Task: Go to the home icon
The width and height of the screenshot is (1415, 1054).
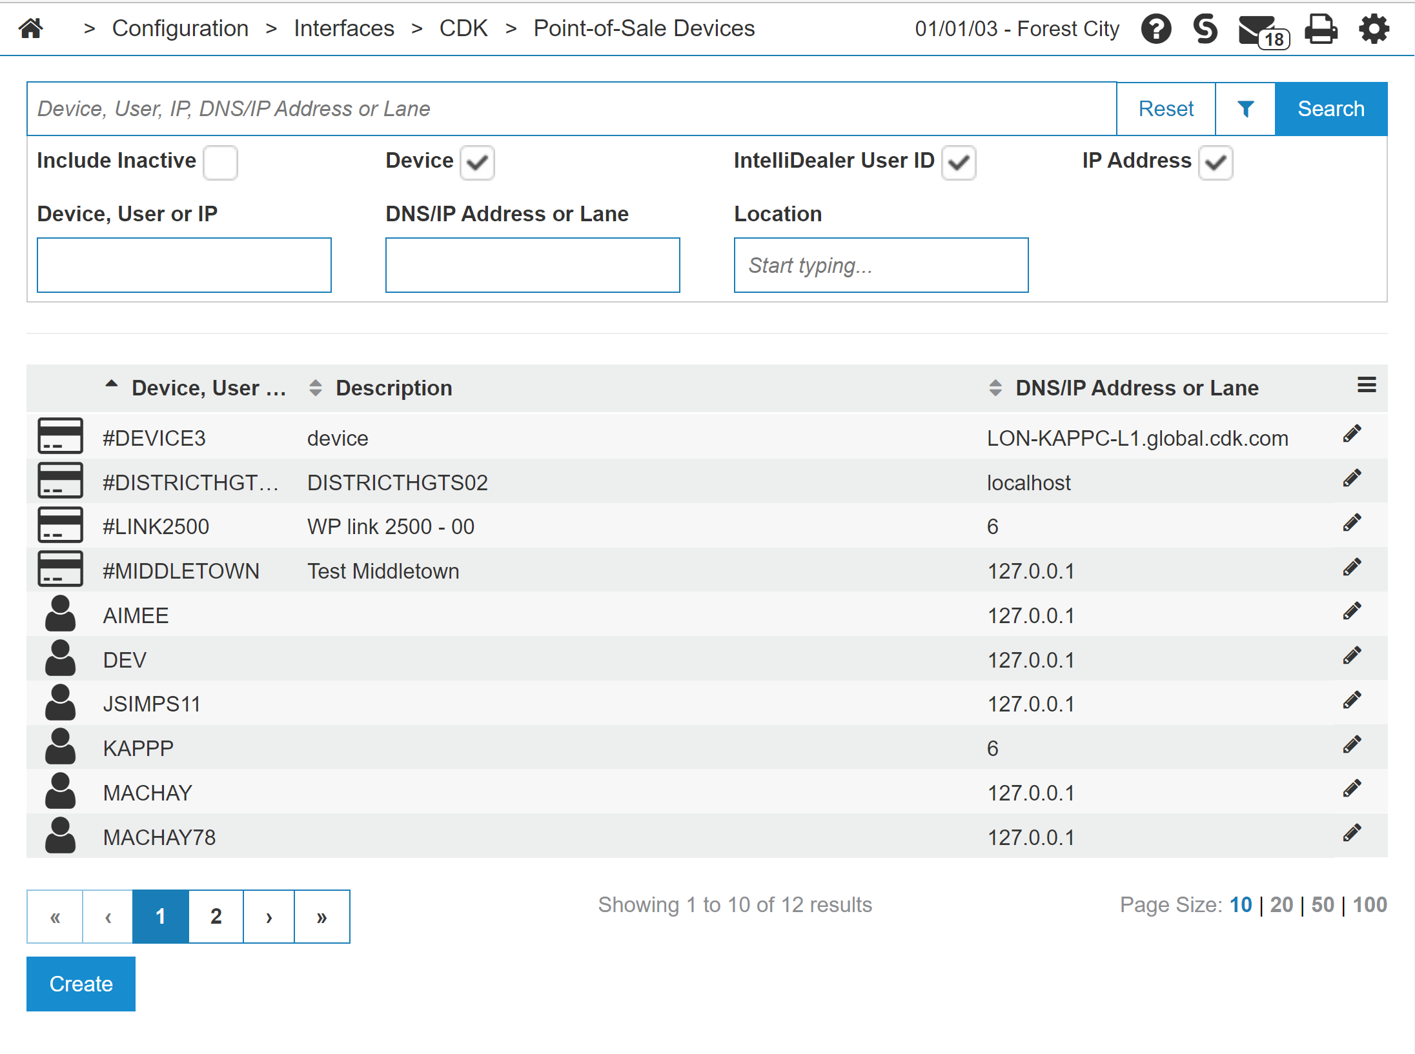Action: point(31,28)
